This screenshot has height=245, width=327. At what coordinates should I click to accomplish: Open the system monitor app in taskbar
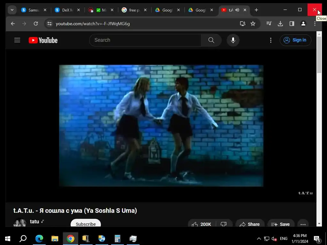tap(133, 239)
